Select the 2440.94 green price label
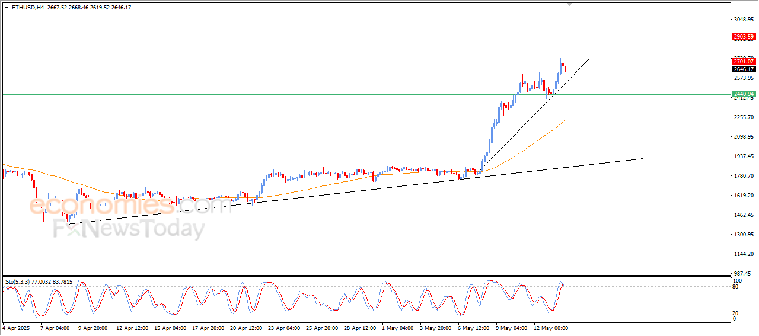759x336 pixels. [x=744, y=94]
